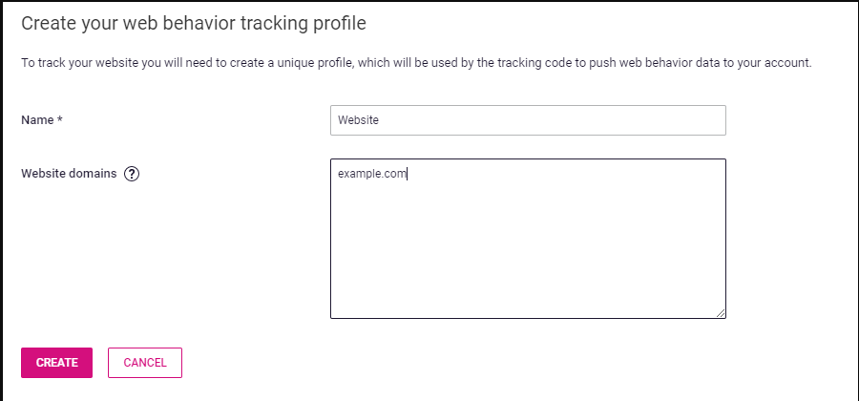859x401 pixels.
Task: Click the text area's corner resize handle
Action: (x=721, y=313)
